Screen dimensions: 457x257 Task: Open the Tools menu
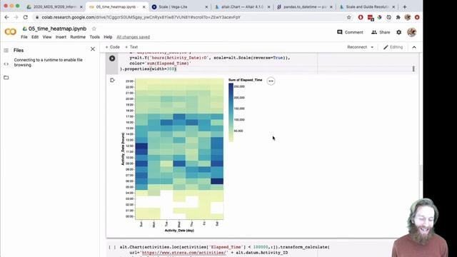click(x=94, y=37)
